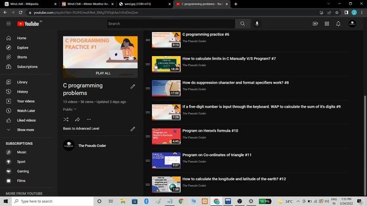Edit the Basic to Advanced Level description
The height and width of the screenshot is (206, 367).
pos(132,129)
